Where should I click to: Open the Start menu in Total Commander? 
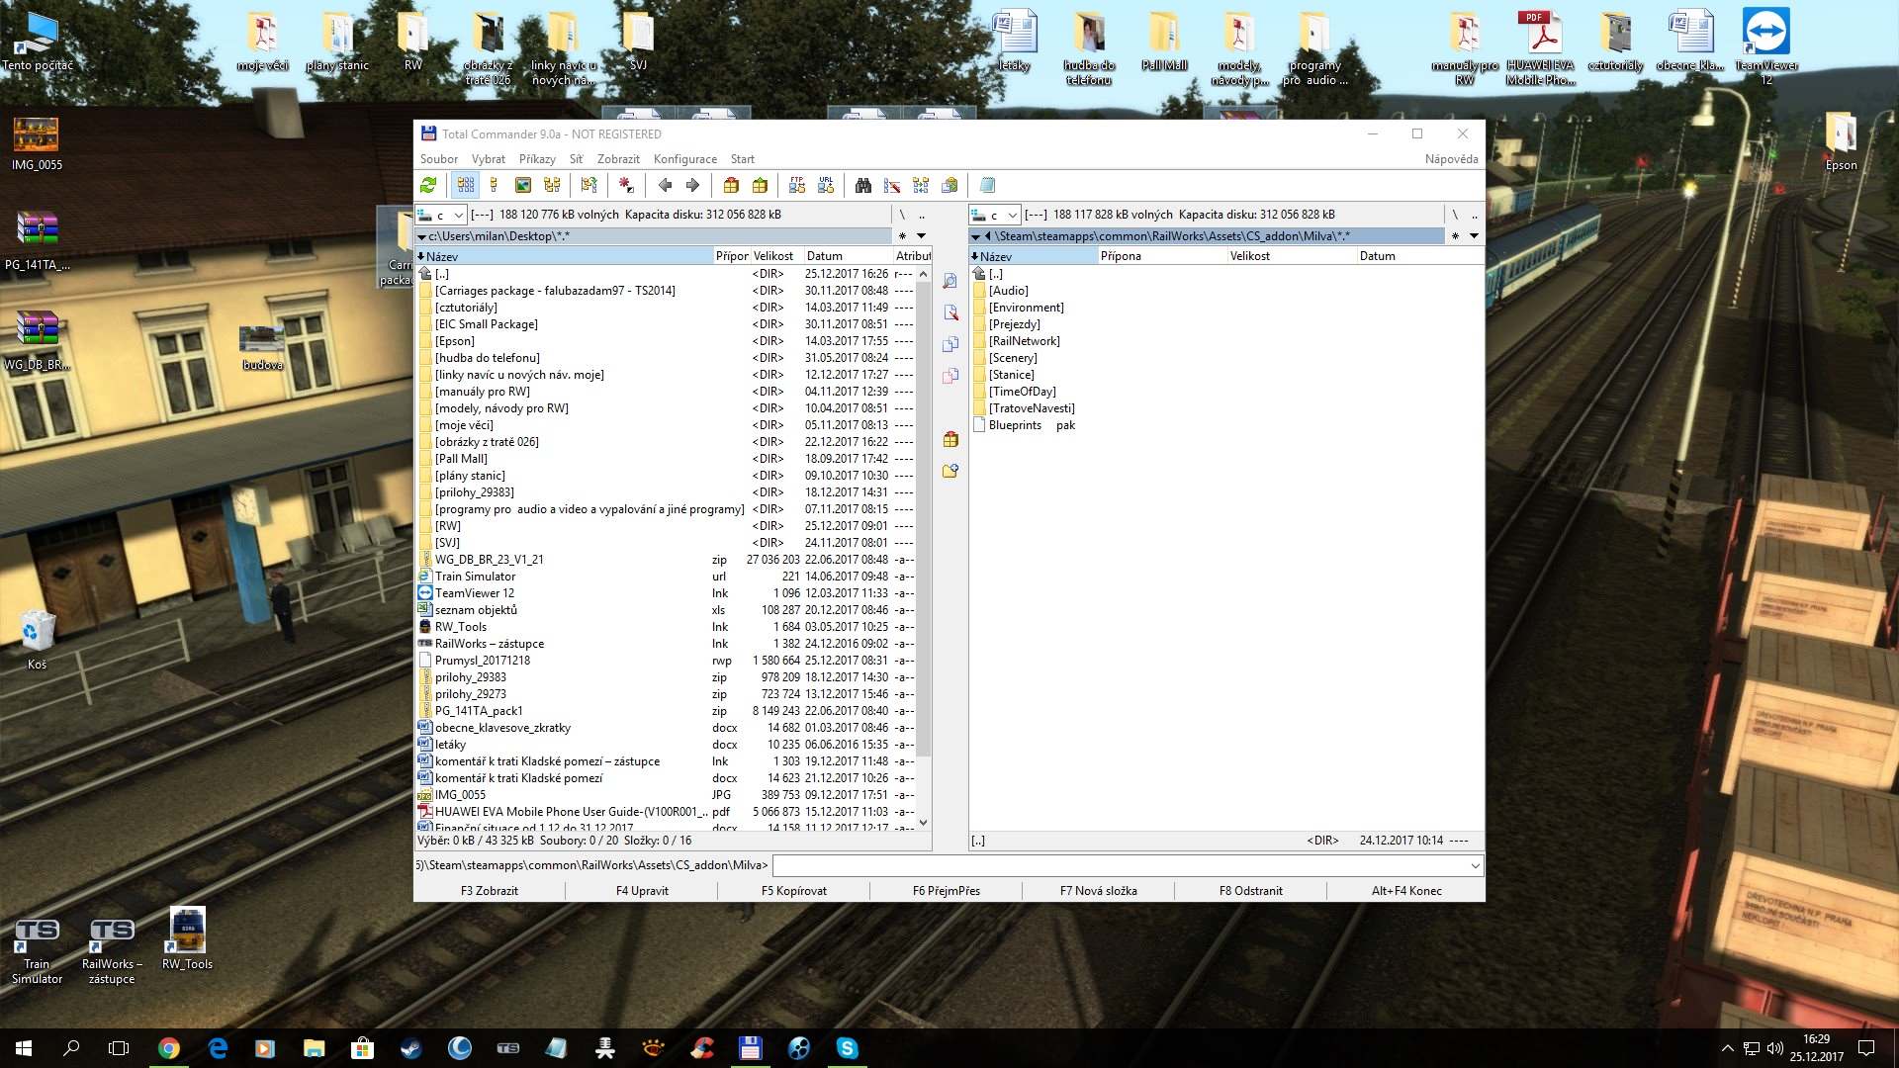743,159
